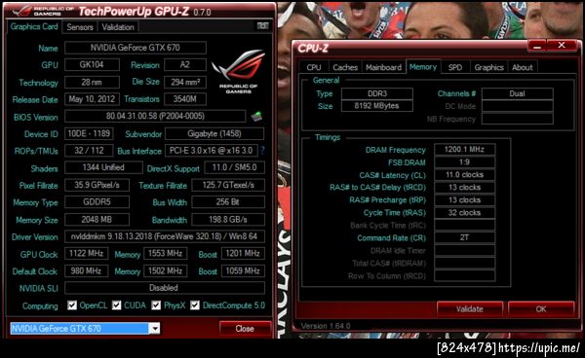Click the GDDR5 Memory Type value
Screen dimensions: 585x358
click(97, 202)
